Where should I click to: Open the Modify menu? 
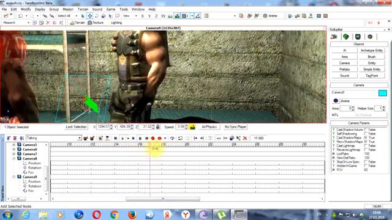coord(26,9)
